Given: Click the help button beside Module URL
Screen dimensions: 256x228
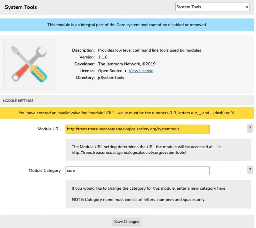Looking at the screenshot, I should click(250, 128).
